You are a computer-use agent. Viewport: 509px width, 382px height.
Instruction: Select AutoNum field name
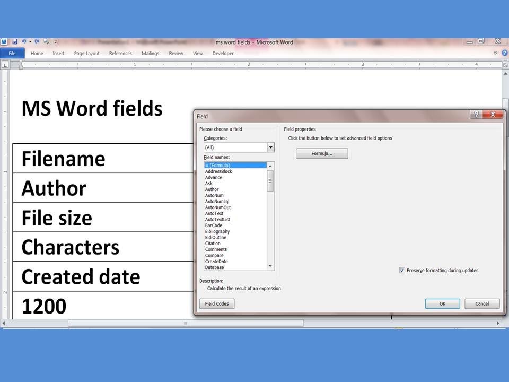click(235, 196)
